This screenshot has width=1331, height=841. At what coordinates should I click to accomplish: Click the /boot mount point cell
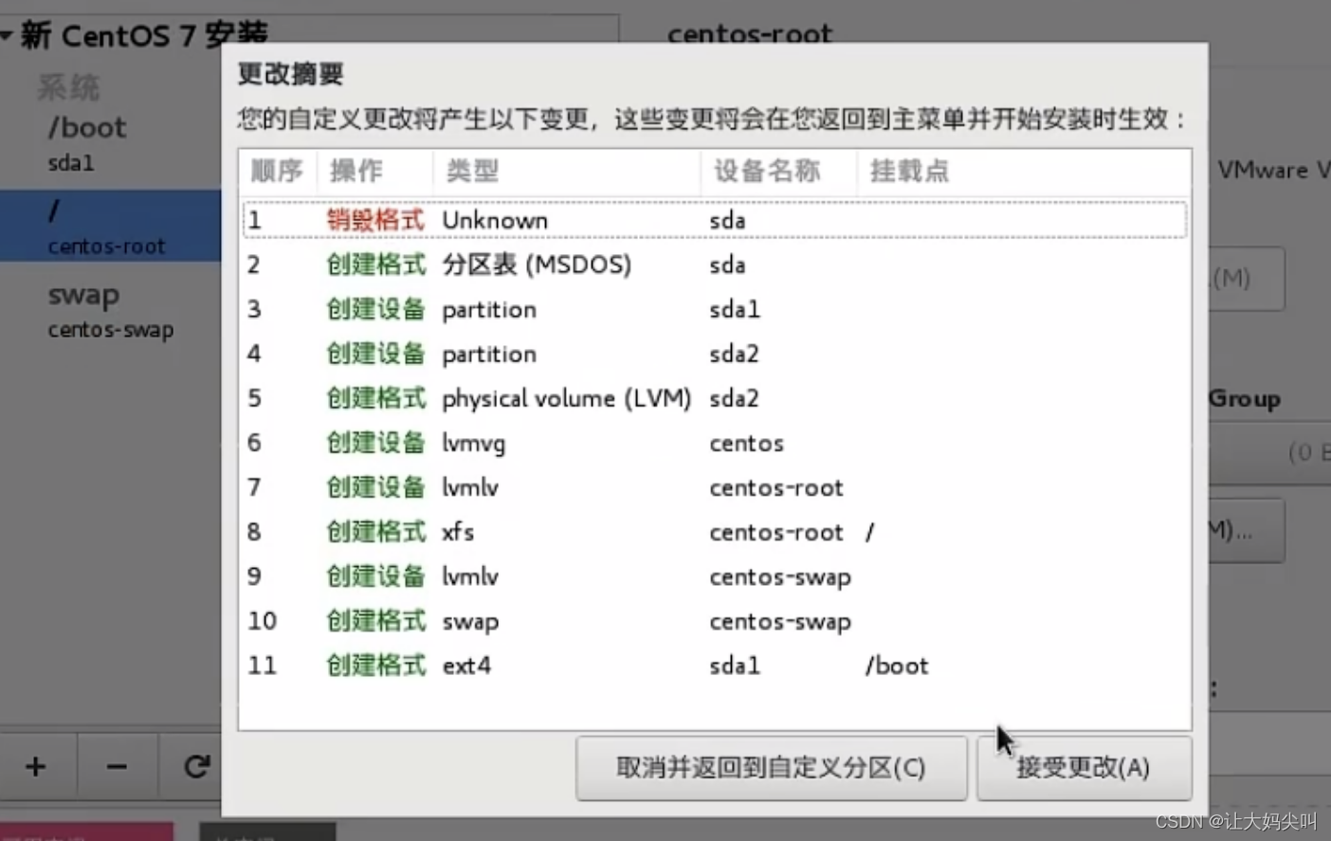point(897,666)
